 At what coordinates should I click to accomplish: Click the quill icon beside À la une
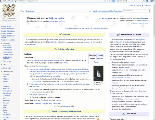pos(60,35)
